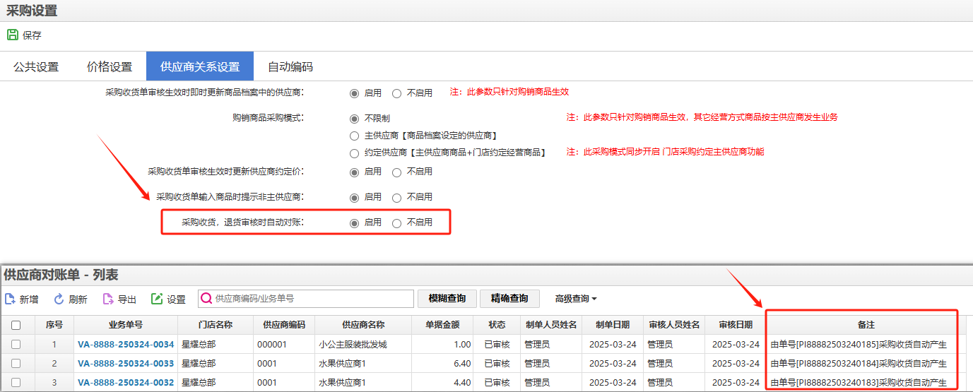Image resolution: width=973 pixels, height=392 pixels.
Task: Click the supplier code search input field
Action: pos(311,299)
